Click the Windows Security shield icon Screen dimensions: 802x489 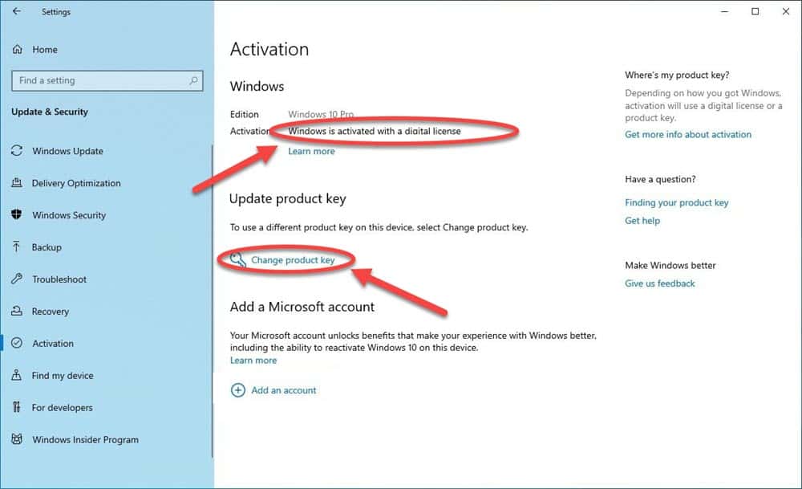click(x=17, y=214)
